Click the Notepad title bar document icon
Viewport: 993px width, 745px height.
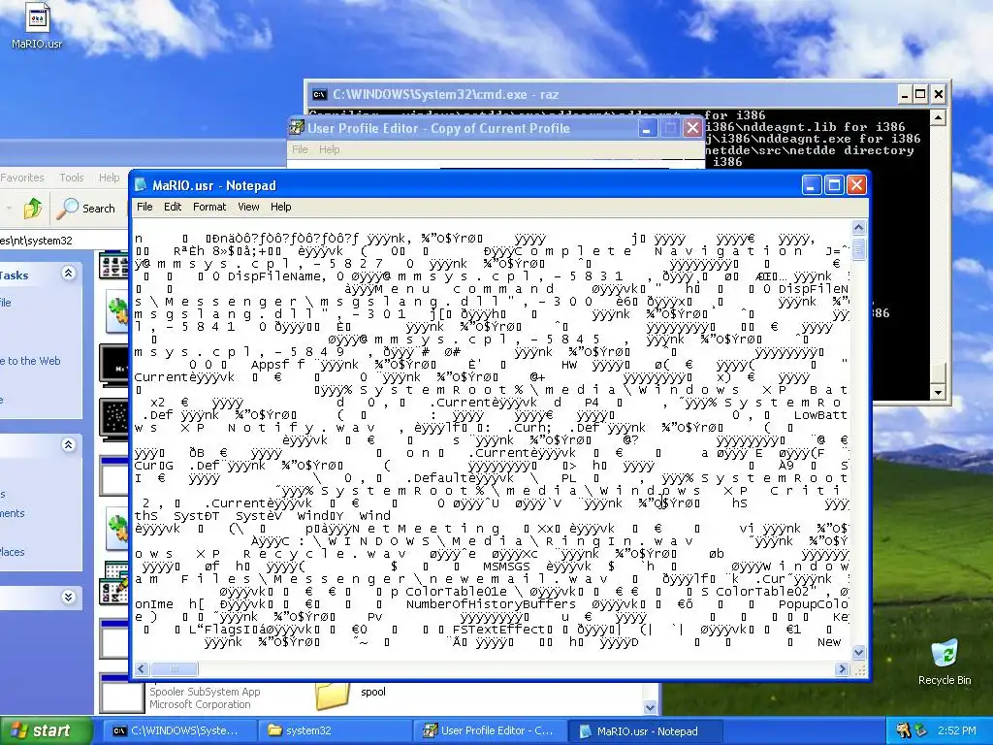[142, 185]
